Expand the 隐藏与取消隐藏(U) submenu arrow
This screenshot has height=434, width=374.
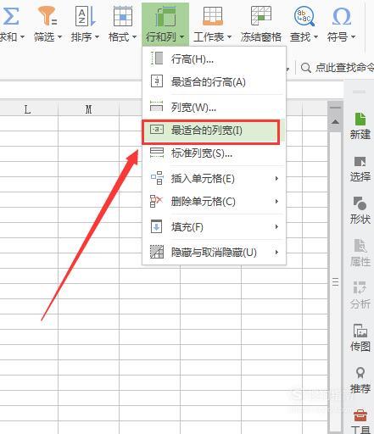click(x=276, y=252)
